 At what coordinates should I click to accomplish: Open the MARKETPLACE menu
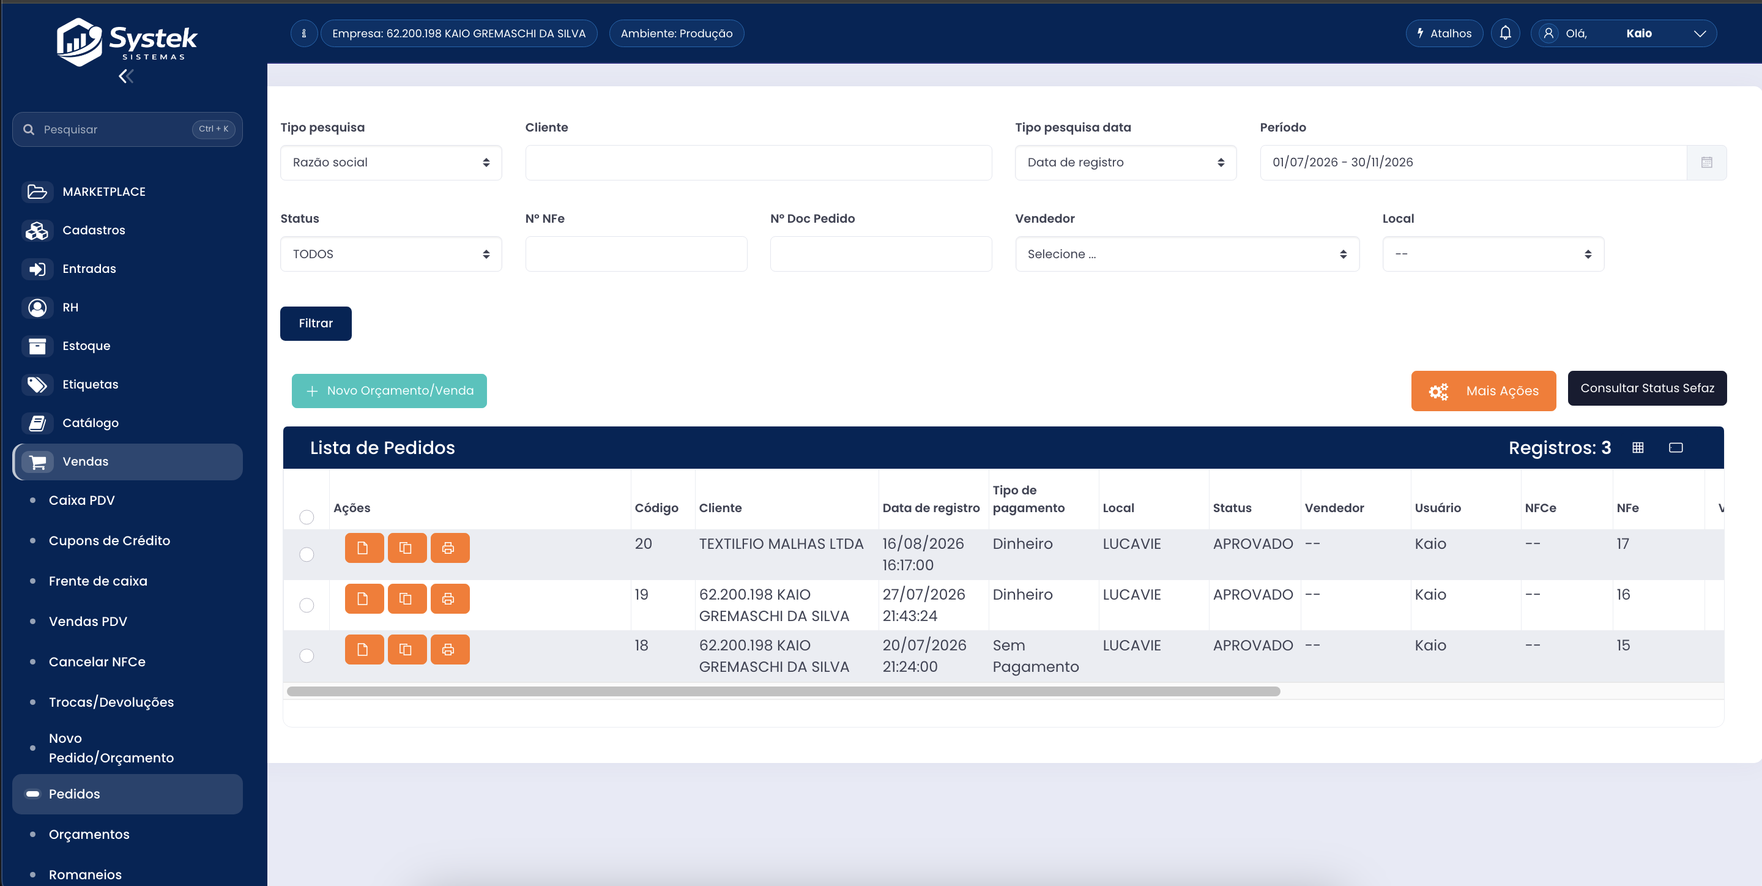pos(127,192)
